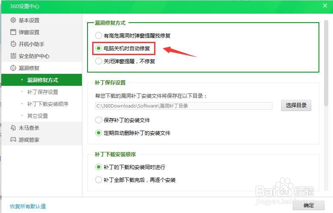Click the vertical scrollbar of settings panel

pos(326,63)
